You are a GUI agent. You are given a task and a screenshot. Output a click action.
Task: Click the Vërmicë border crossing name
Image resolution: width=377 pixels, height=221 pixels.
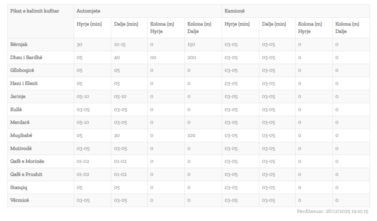[x=20, y=200]
